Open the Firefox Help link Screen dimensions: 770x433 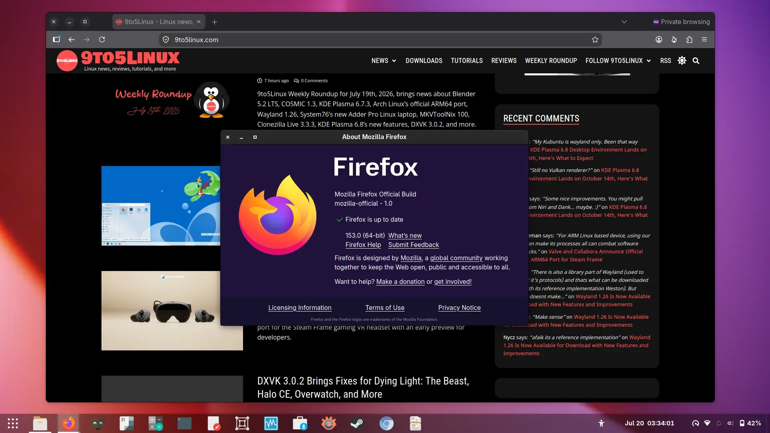(363, 245)
